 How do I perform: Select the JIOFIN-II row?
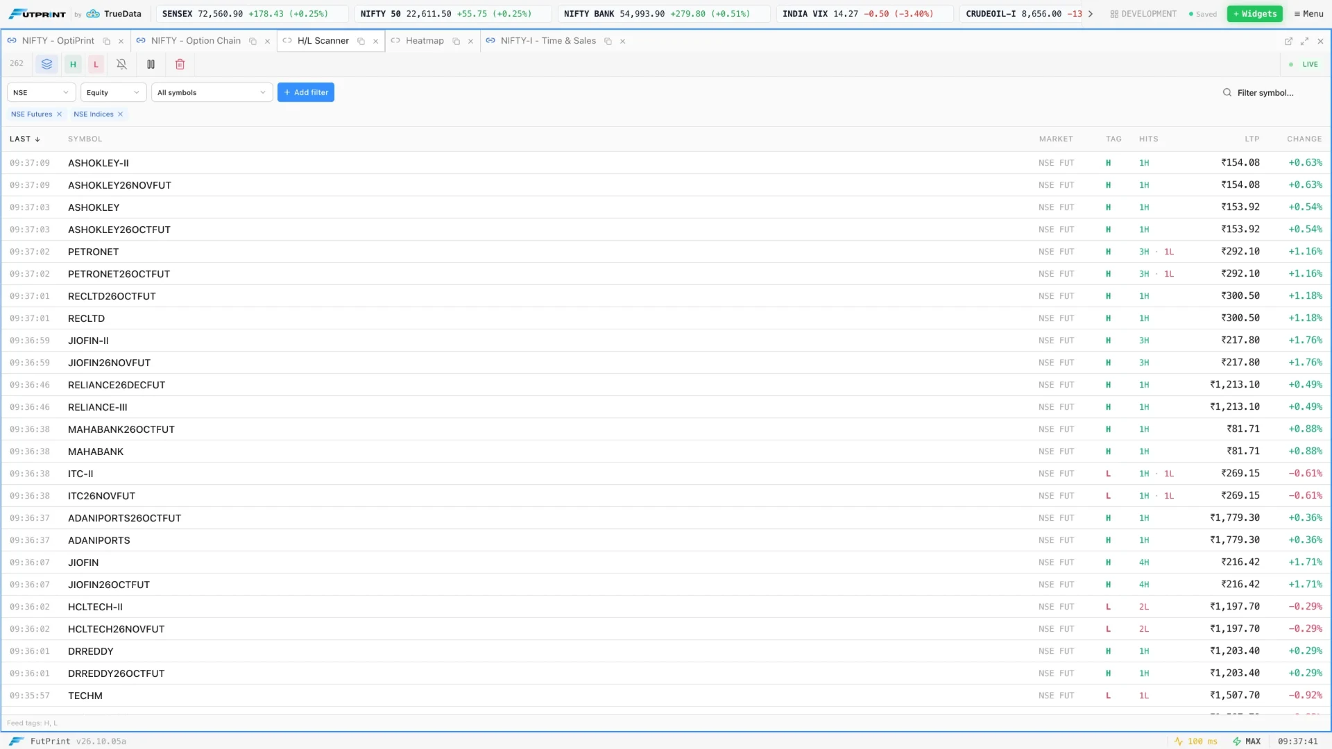point(666,341)
